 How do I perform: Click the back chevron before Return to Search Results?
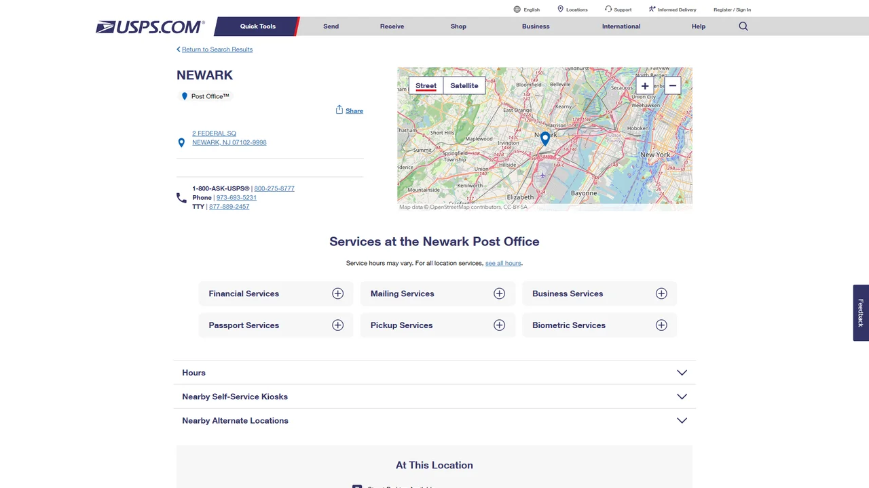coord(179,49)
